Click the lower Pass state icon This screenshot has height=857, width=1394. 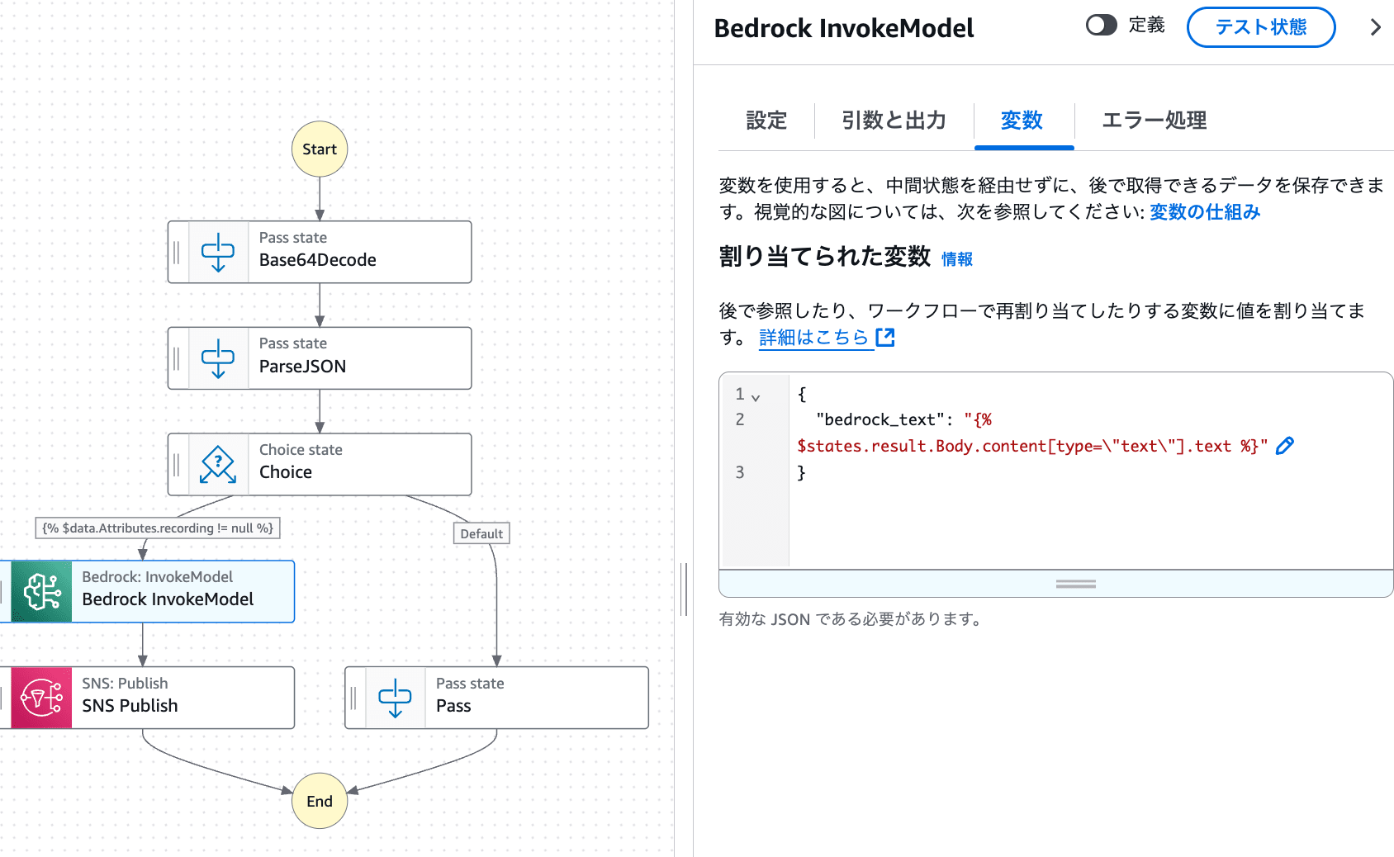[x=395, y=698]
